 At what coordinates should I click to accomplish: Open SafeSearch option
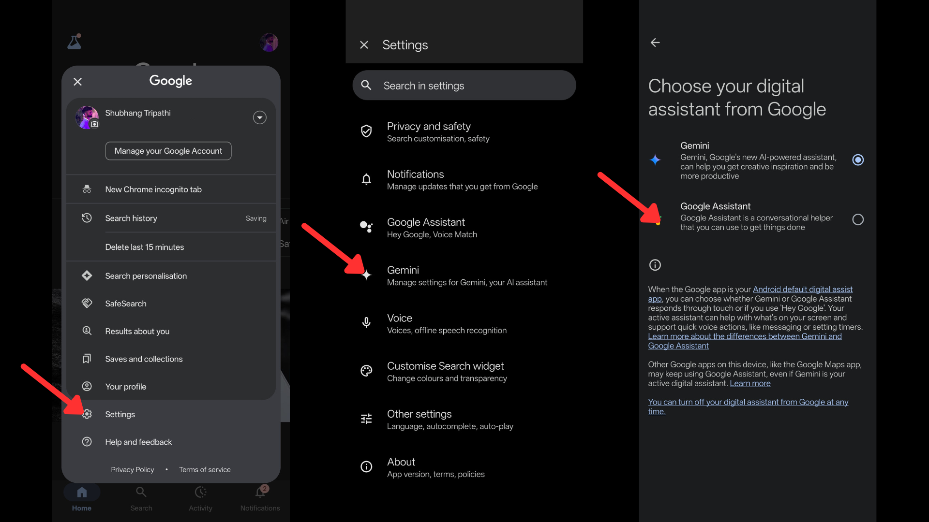pos(171,304)
